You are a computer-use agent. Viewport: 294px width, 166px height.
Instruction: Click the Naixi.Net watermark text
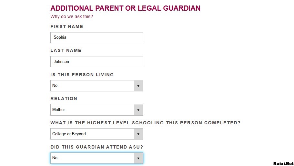(283, 163)
